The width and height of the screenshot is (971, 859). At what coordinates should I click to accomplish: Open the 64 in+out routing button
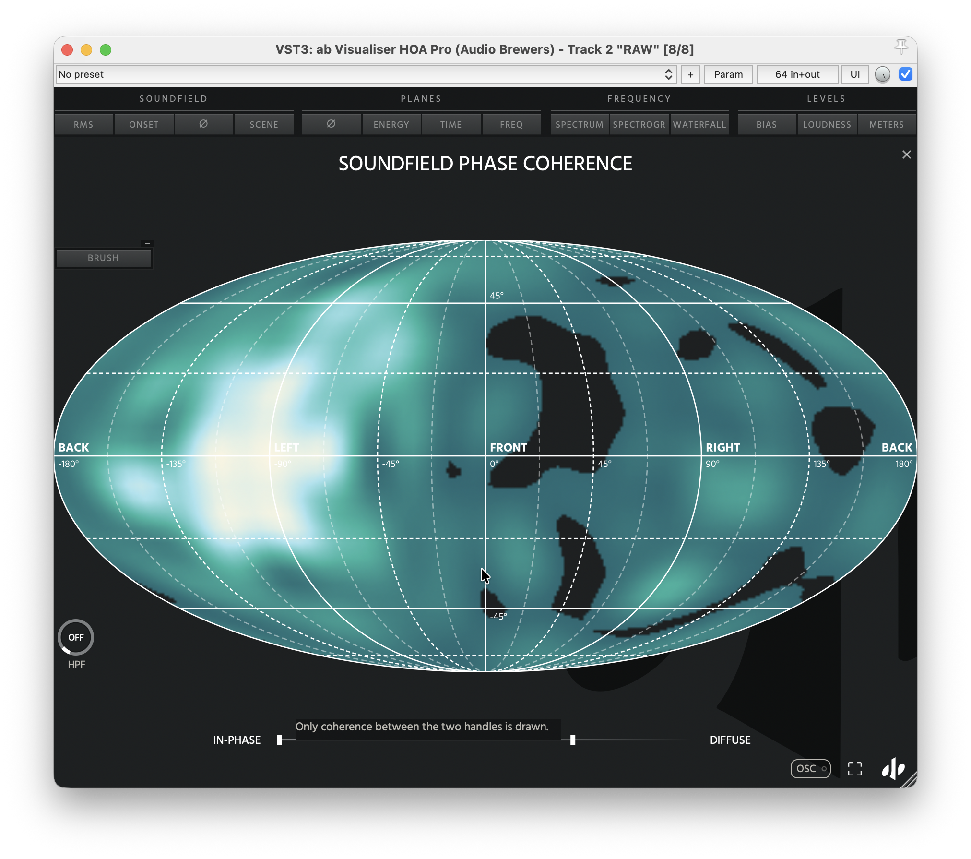tap(797, 74)
